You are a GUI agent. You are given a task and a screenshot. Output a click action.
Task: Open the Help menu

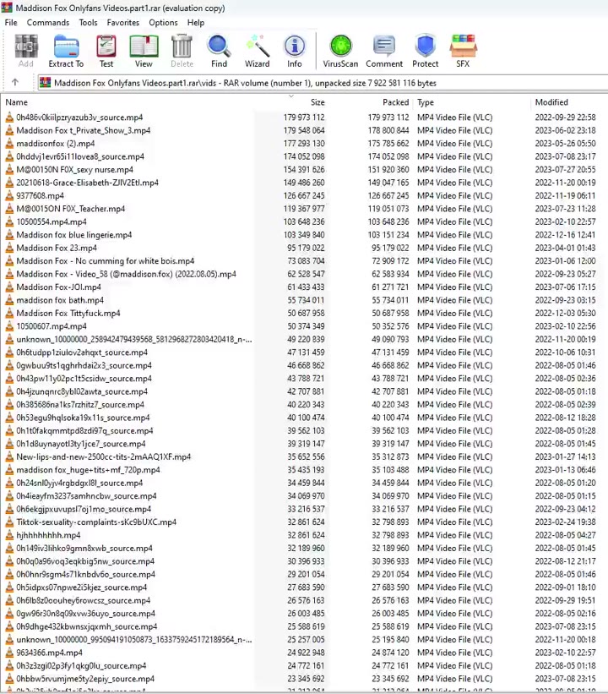[x=195, y=23]
